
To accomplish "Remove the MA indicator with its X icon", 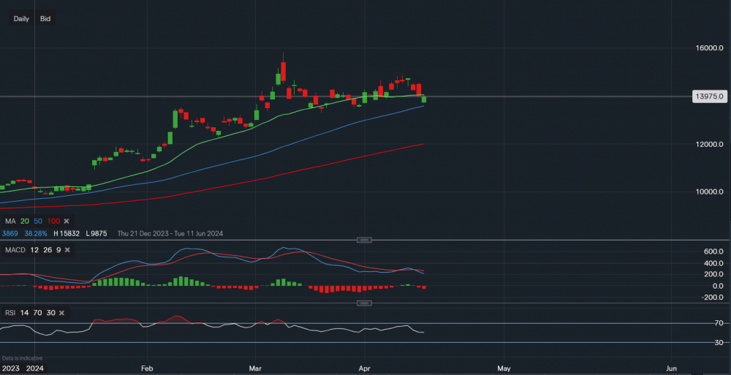I will 67,221.
